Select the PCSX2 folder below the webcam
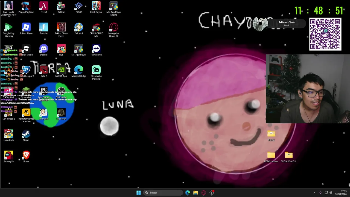The height and width of the screenshot is (197, 350). pos(271,135)
